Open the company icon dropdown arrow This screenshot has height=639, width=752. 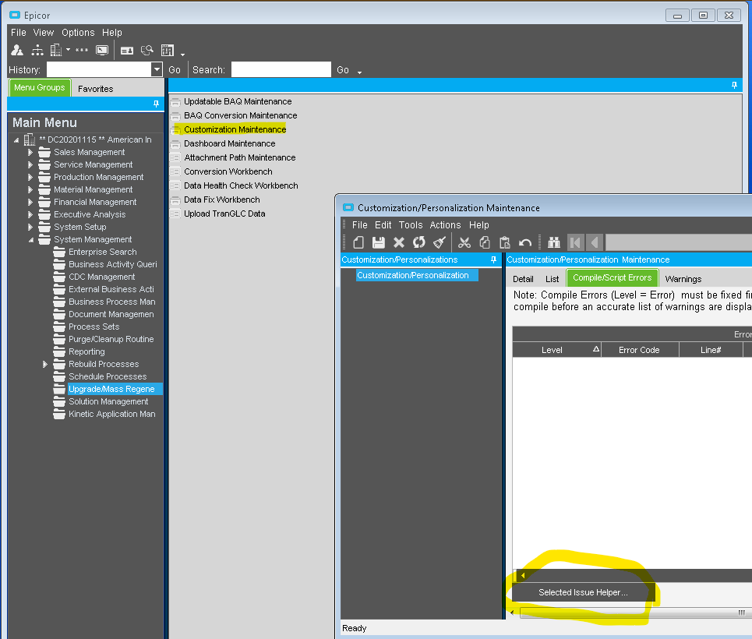point(68,50)
